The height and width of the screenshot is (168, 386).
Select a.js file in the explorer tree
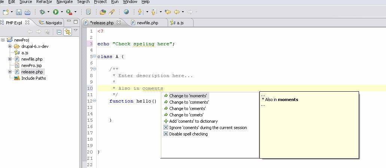coord(25,53)
